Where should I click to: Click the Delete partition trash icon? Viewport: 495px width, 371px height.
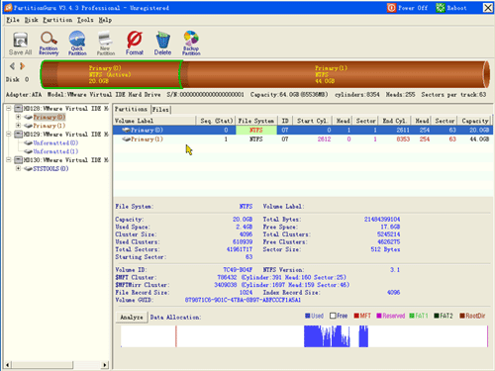162,44
